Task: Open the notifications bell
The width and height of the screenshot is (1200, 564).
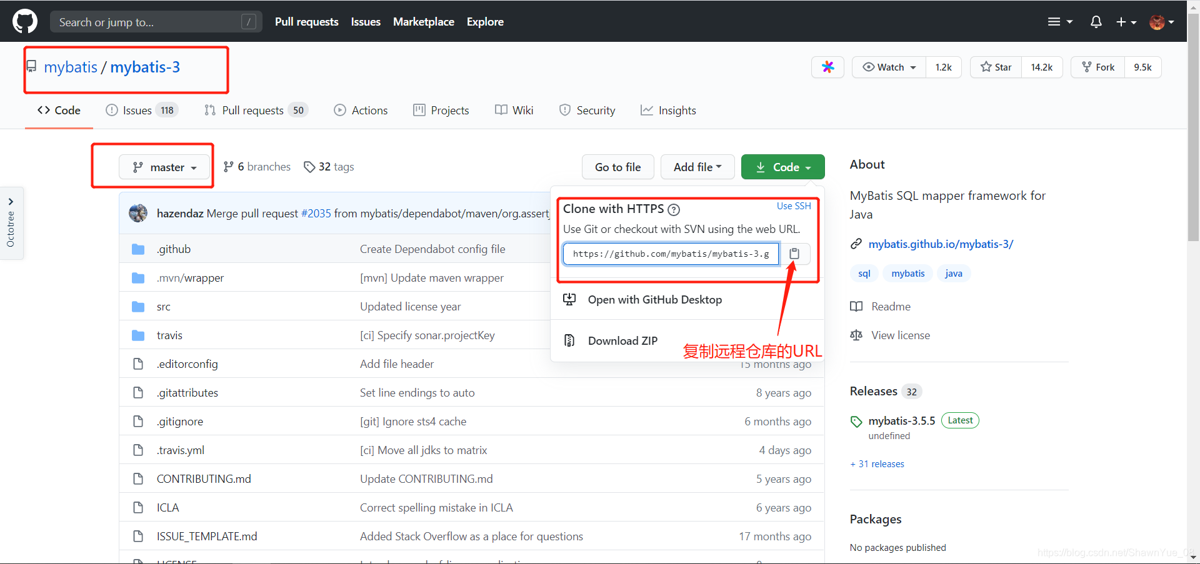Action: tap(1096, 22)
